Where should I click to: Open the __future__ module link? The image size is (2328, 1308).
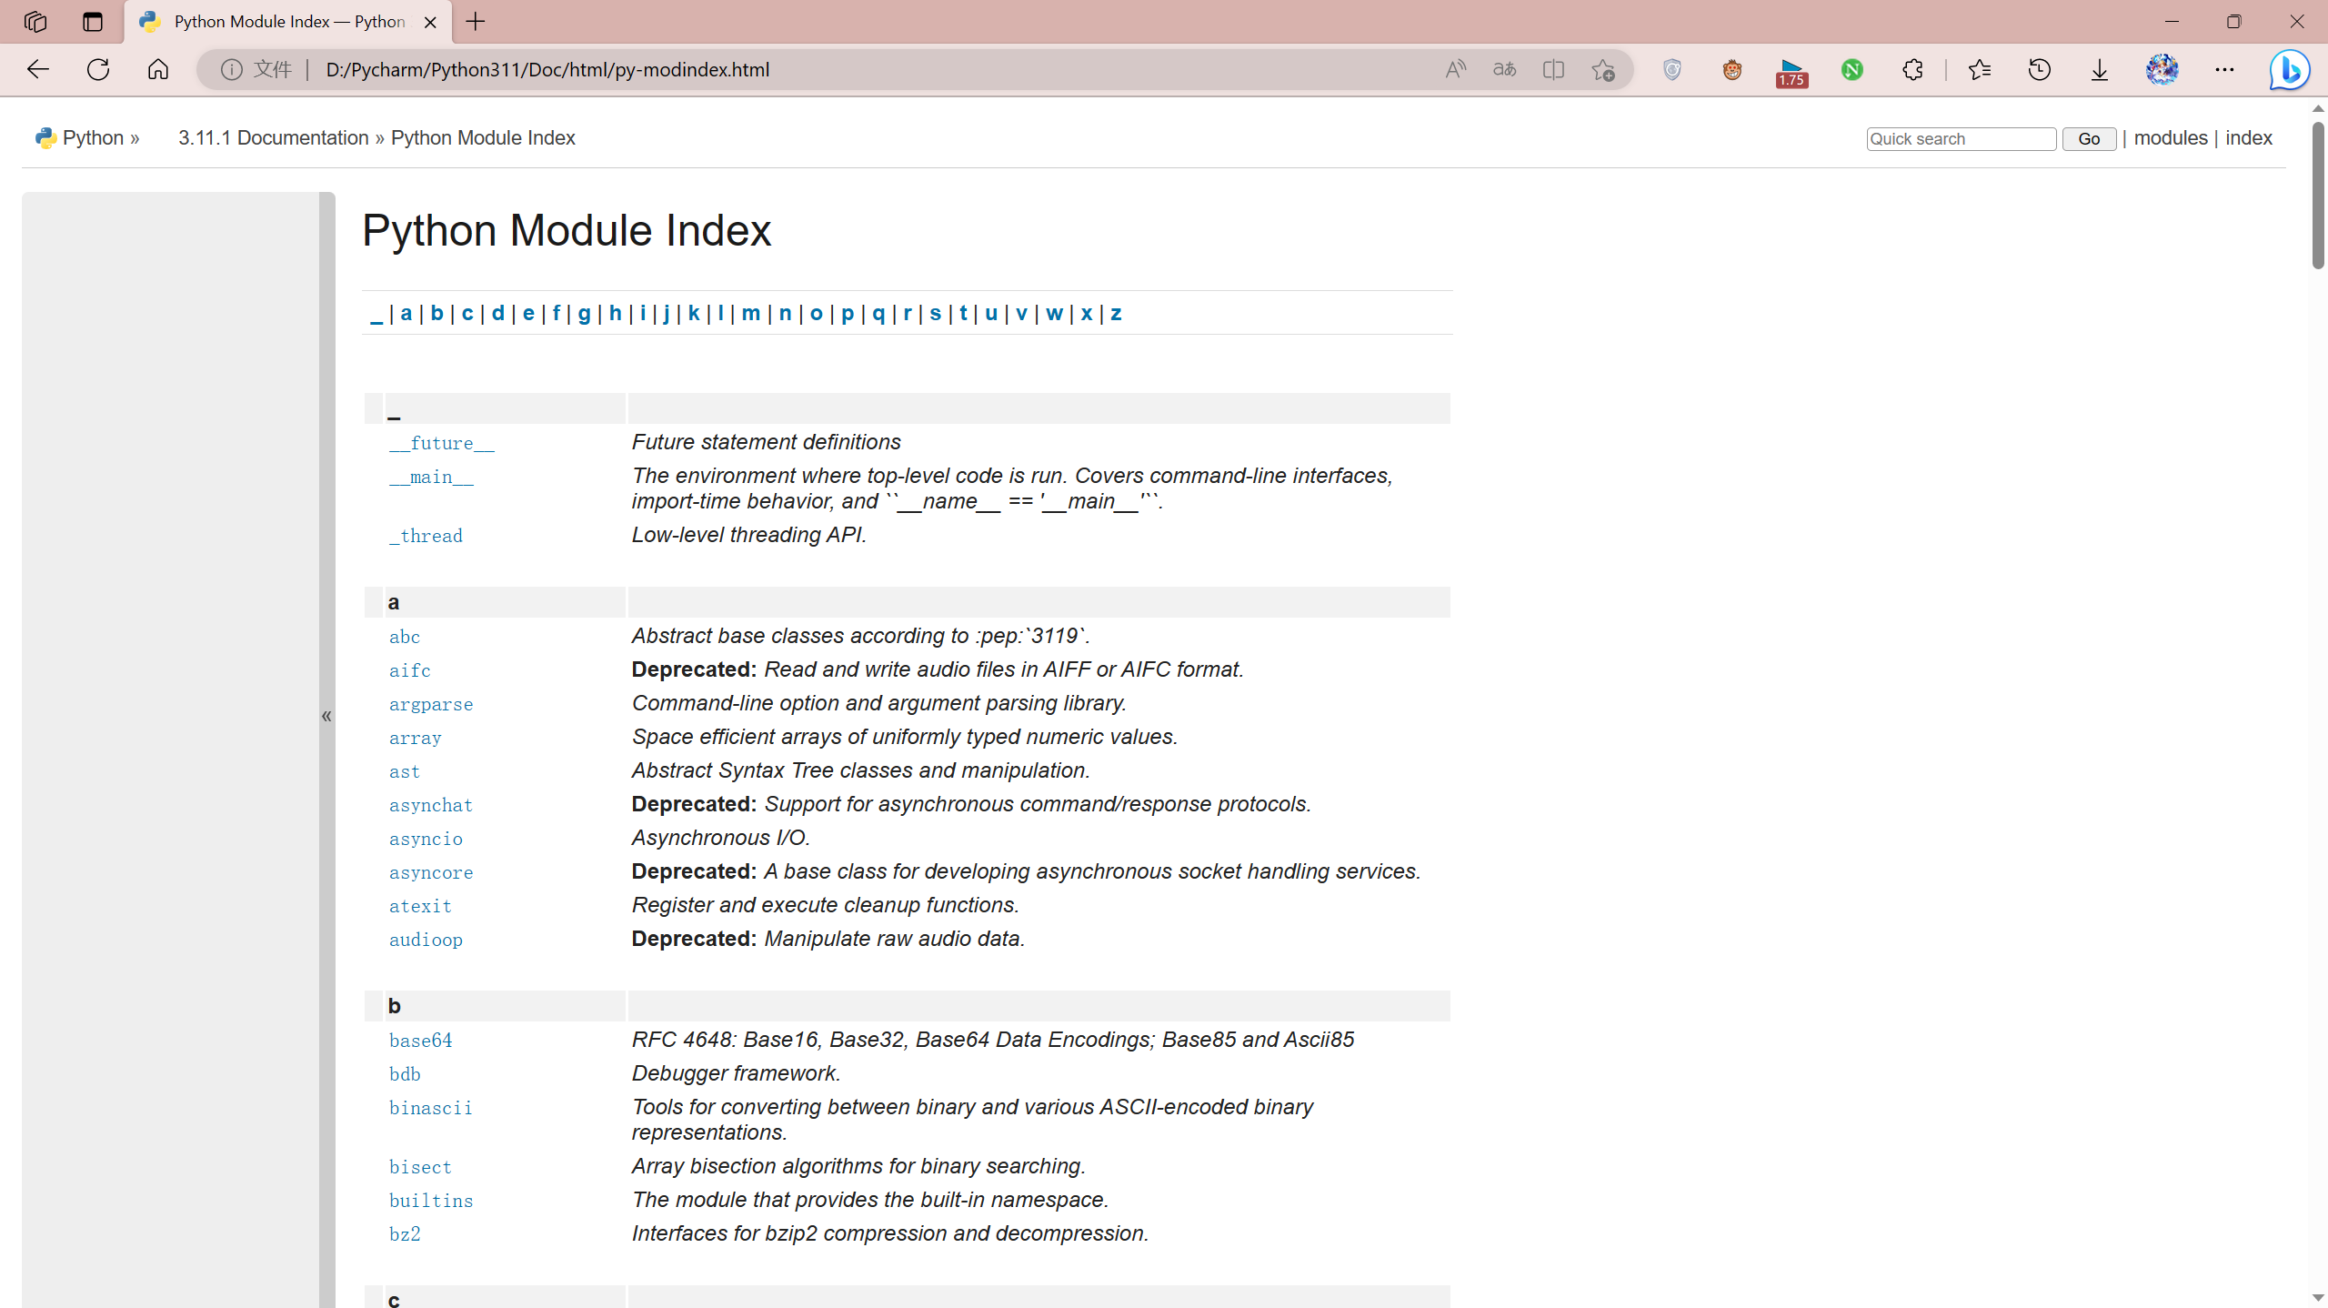[x=442, y=443]
